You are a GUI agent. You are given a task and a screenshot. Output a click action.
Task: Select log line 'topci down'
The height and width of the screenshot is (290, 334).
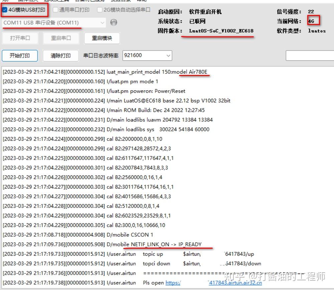[x=132, y=263]
